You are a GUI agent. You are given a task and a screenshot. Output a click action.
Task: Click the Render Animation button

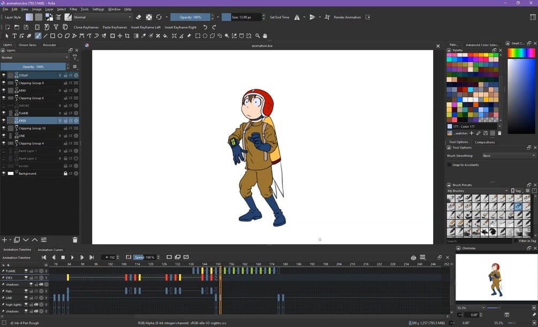click(x=347, y=17)
